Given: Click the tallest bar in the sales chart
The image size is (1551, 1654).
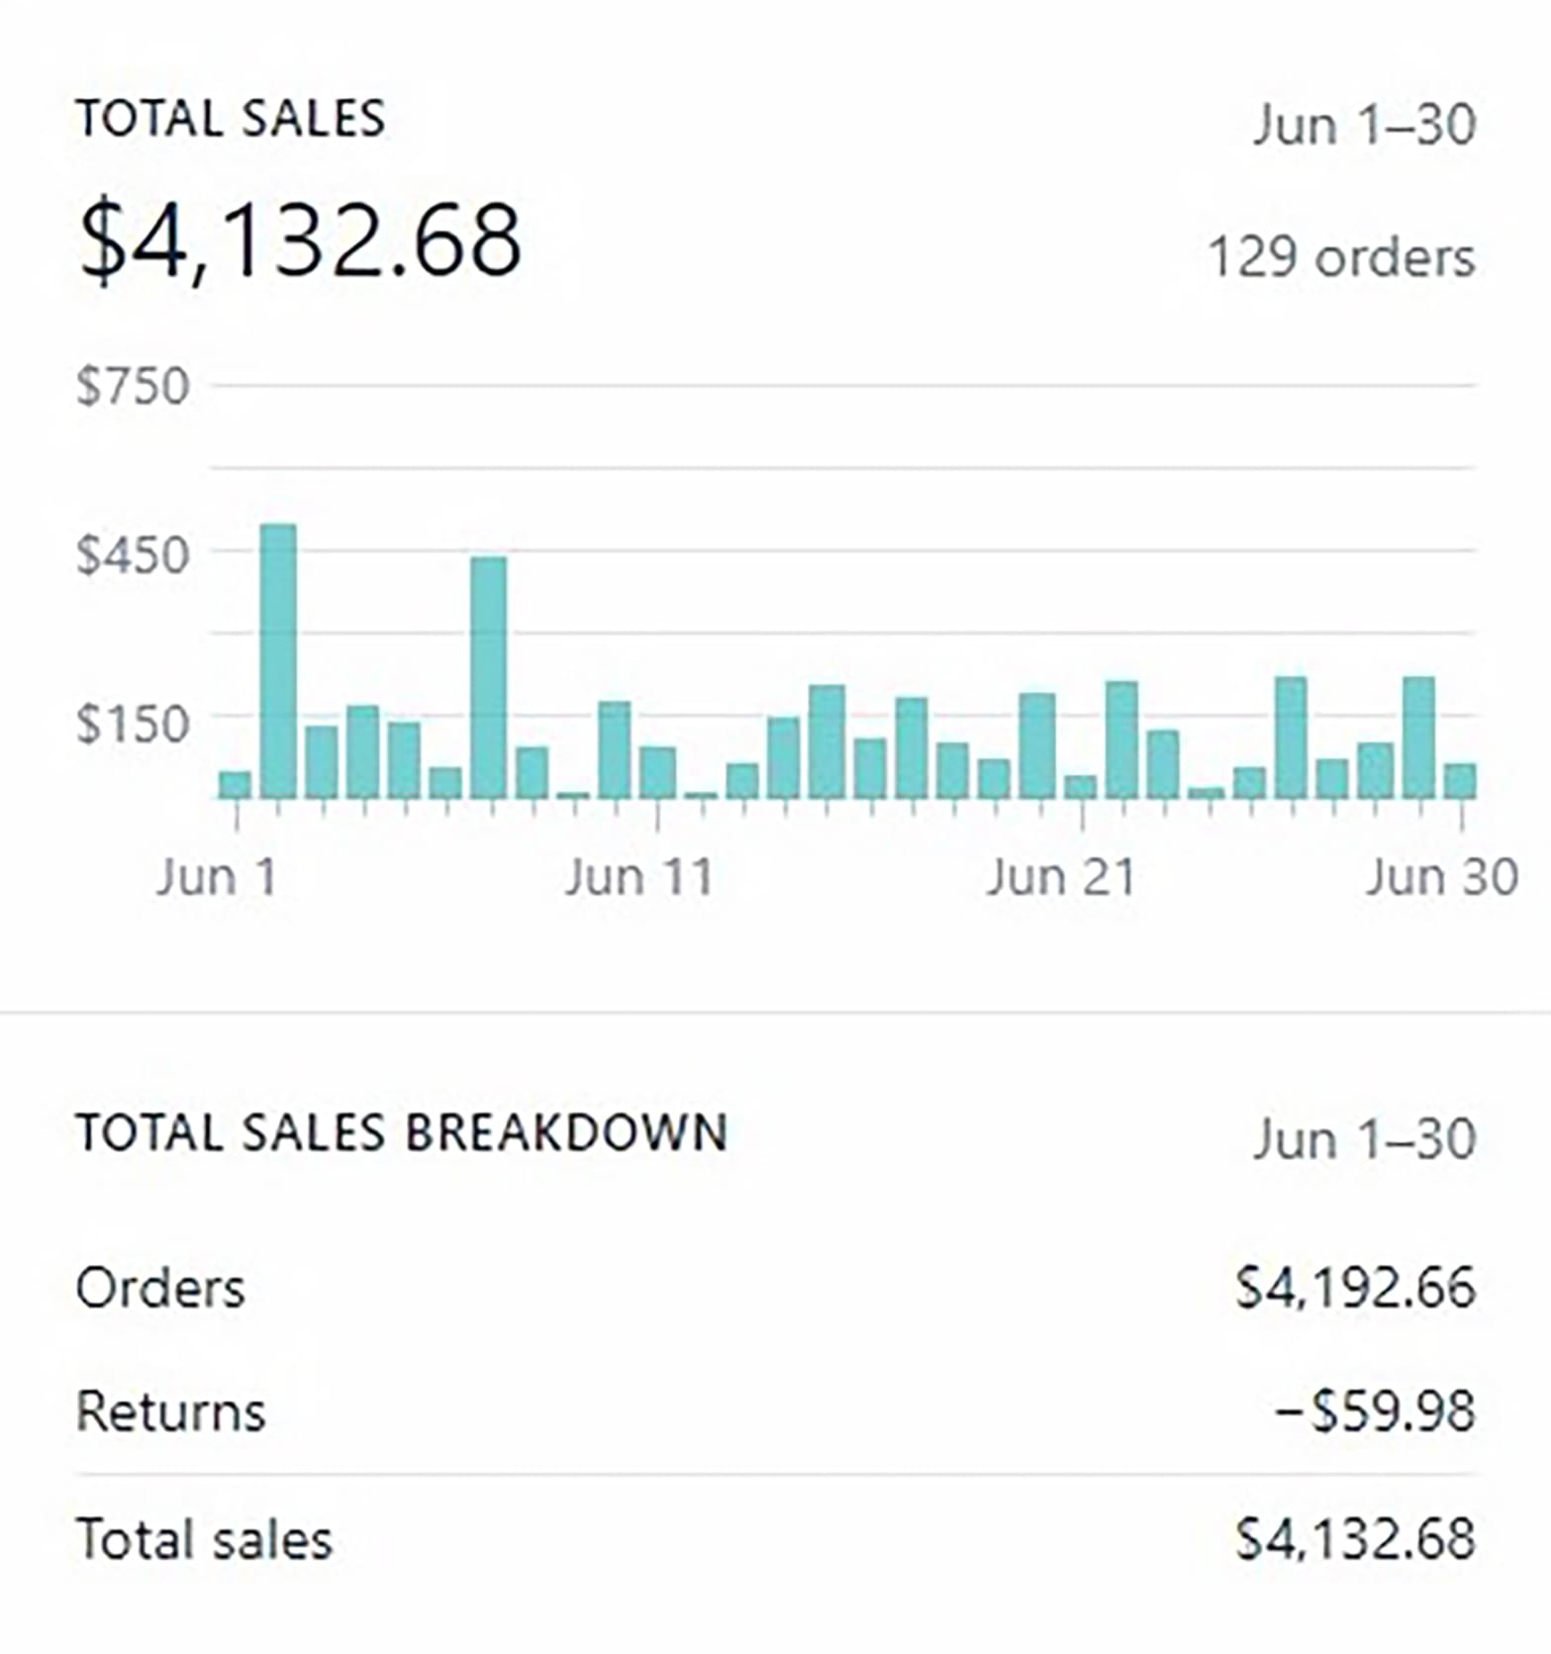Looking at the screenshot, I should pyautogui.click(x=278, y=661).
